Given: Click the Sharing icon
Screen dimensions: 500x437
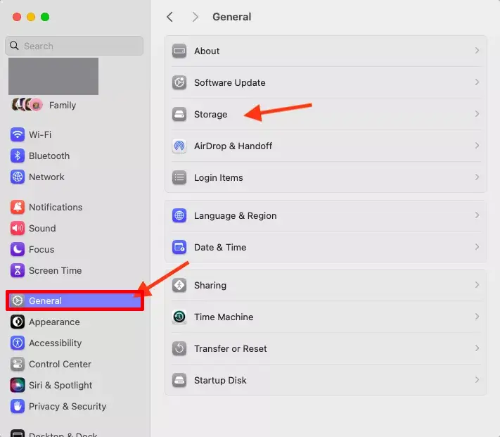Looking at the screenshot, I should click(x=179, y=285).
